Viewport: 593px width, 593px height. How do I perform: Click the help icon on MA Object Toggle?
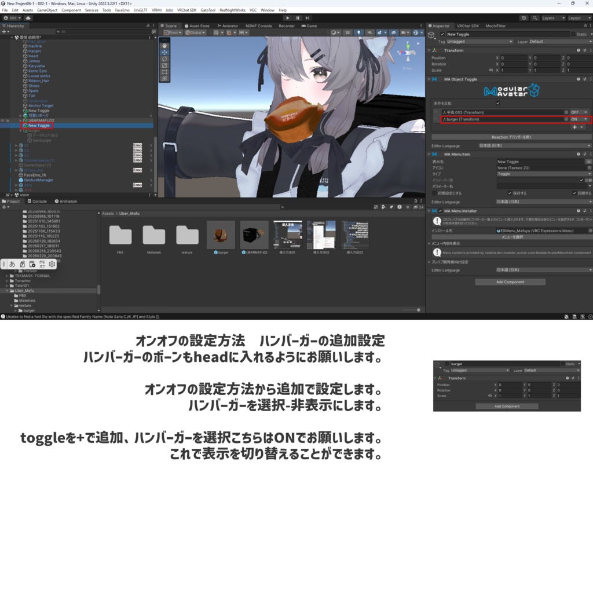pos(579,78)
